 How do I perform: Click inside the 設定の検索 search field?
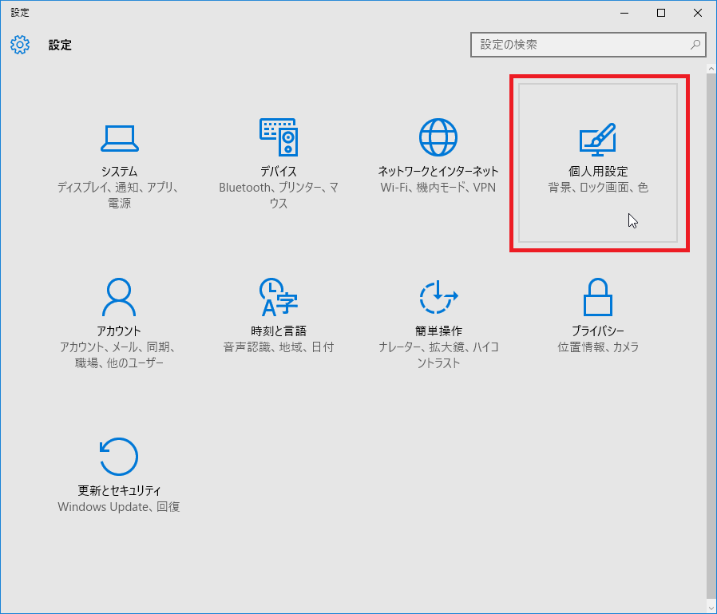pyautogui.click(x=588, y=45)
